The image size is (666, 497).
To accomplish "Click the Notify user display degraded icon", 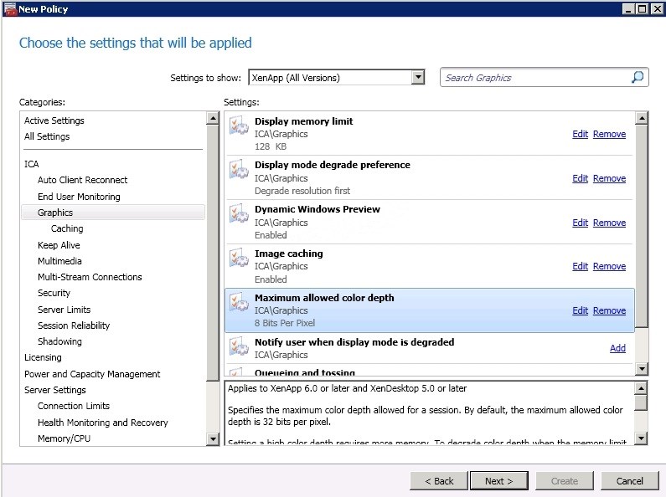I will pos(239,346).
